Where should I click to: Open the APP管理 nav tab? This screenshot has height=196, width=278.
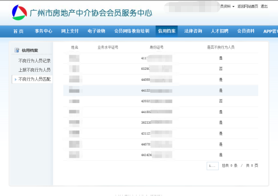point(270,31)
